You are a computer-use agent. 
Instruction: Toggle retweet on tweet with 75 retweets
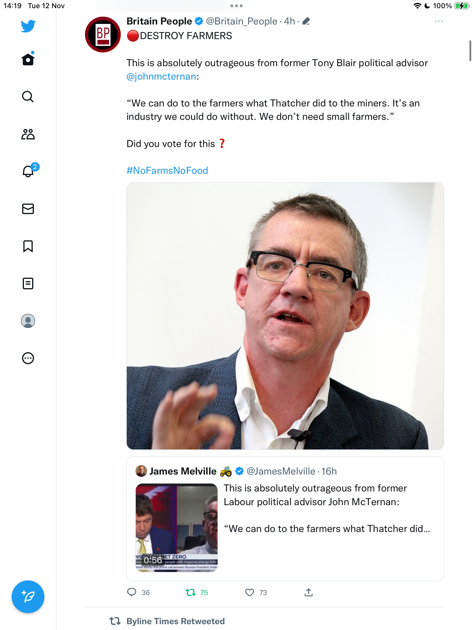point(191,592)
